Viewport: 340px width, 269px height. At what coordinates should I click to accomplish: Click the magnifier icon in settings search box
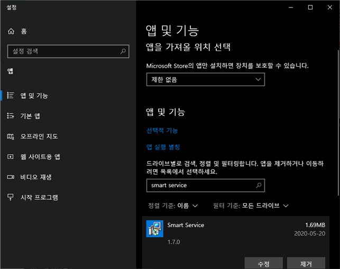click(x=123, y=51)
